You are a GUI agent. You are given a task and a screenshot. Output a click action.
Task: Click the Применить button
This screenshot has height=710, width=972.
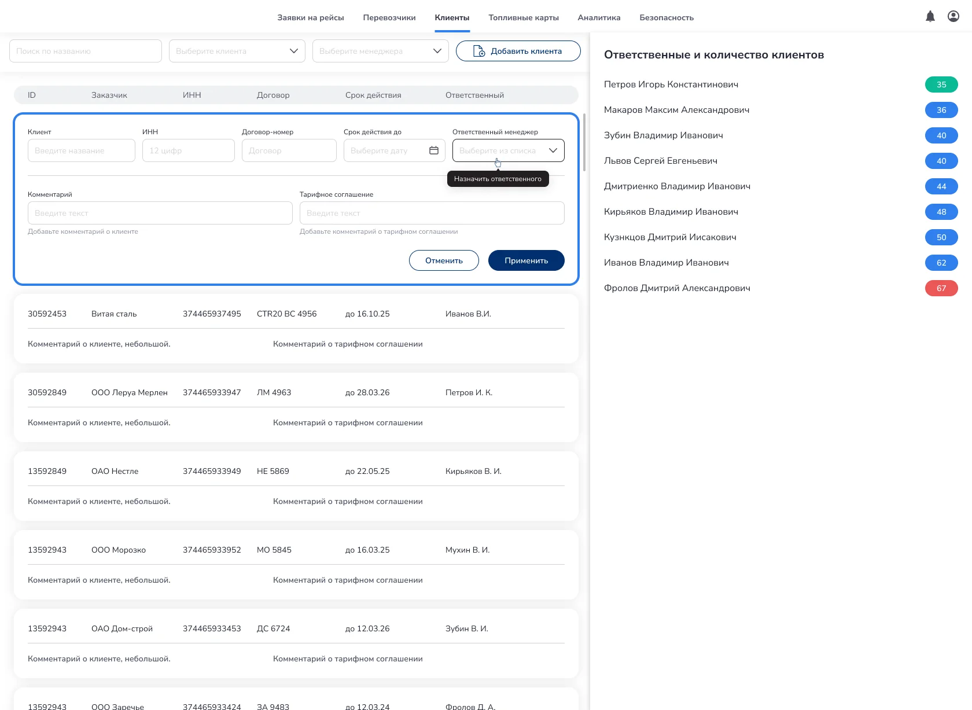tap(526, 260)
